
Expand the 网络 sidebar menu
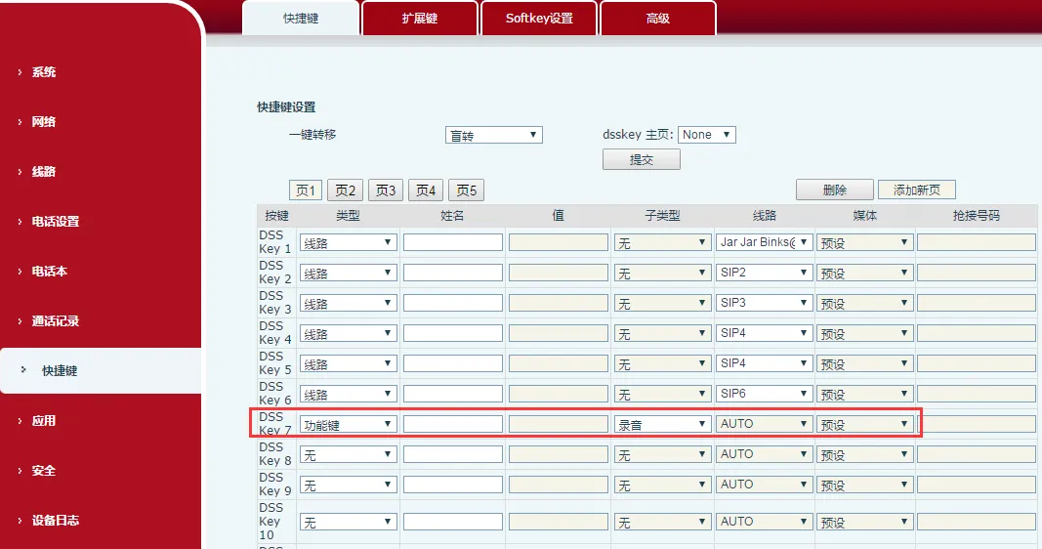[x=44, y=122]
